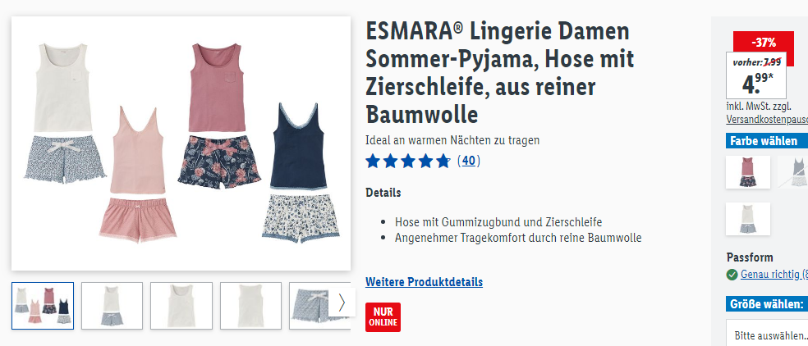Choose the grey top color swatch

[x=793, y=172]
